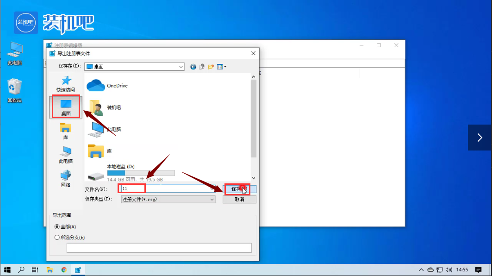
Task: Open the 保存在 location dropdown
Action: pyautogui.click(x=181, y=67)
